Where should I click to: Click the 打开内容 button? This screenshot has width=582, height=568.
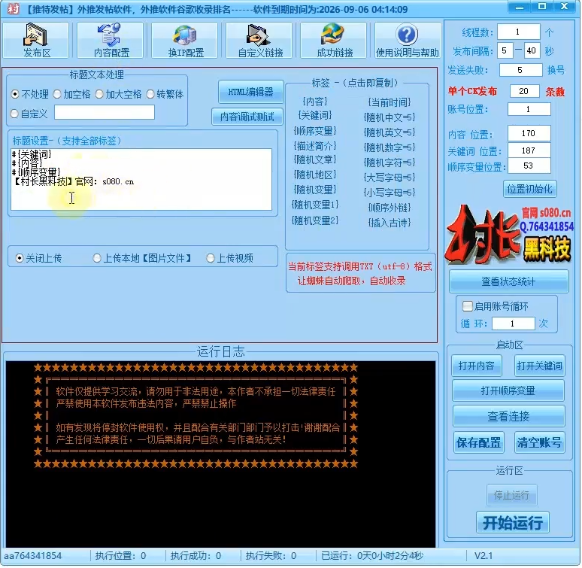coord(477,366)
